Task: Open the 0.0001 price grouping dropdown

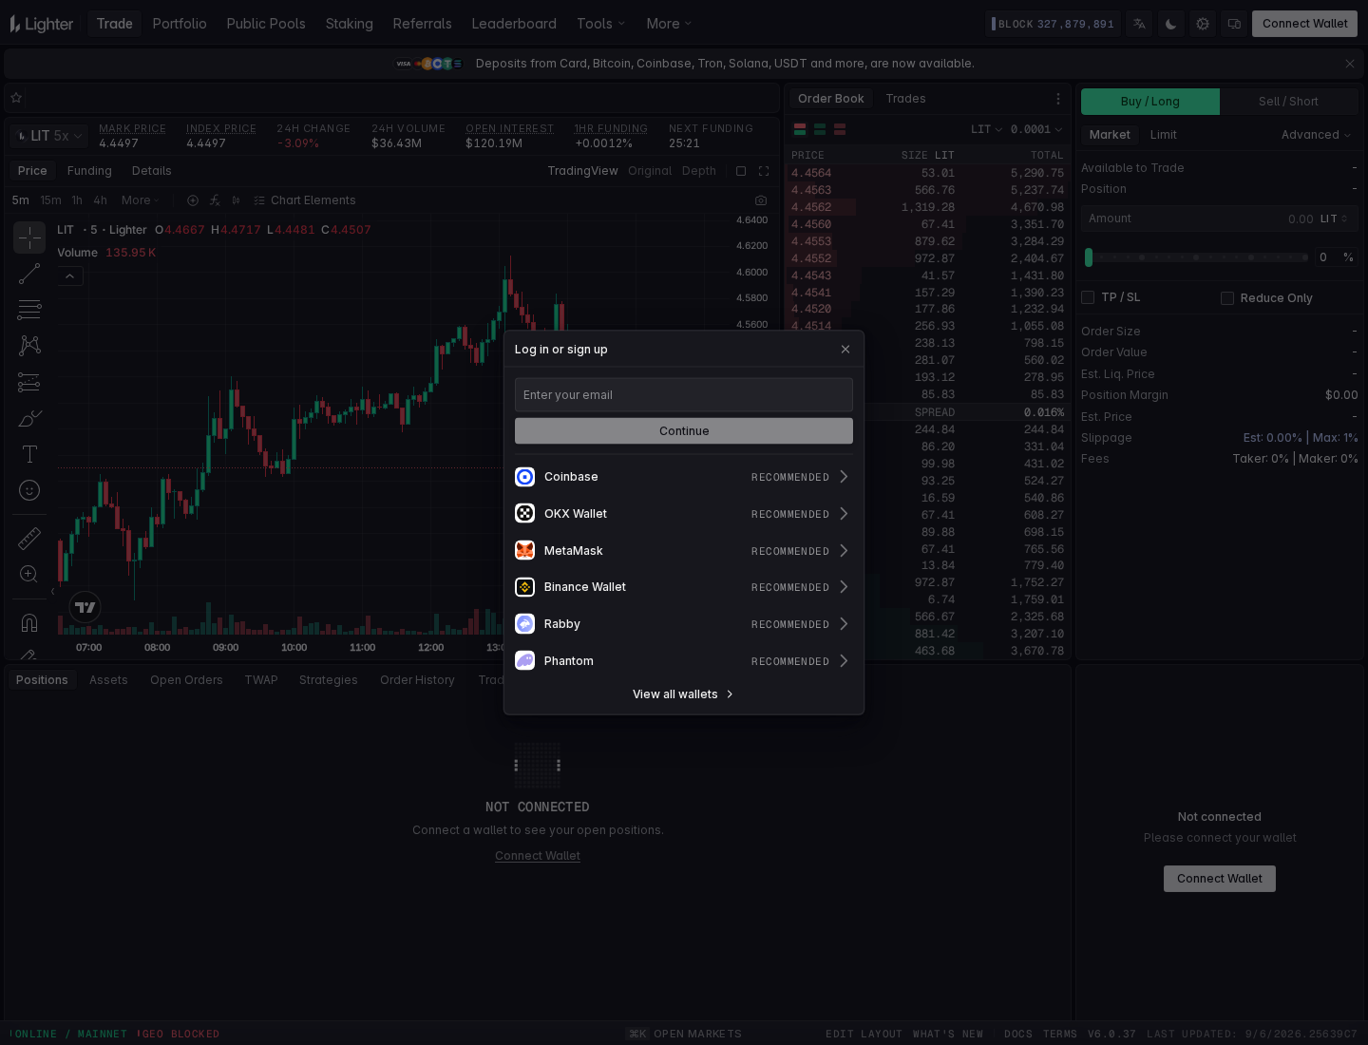Action: 1036,129
